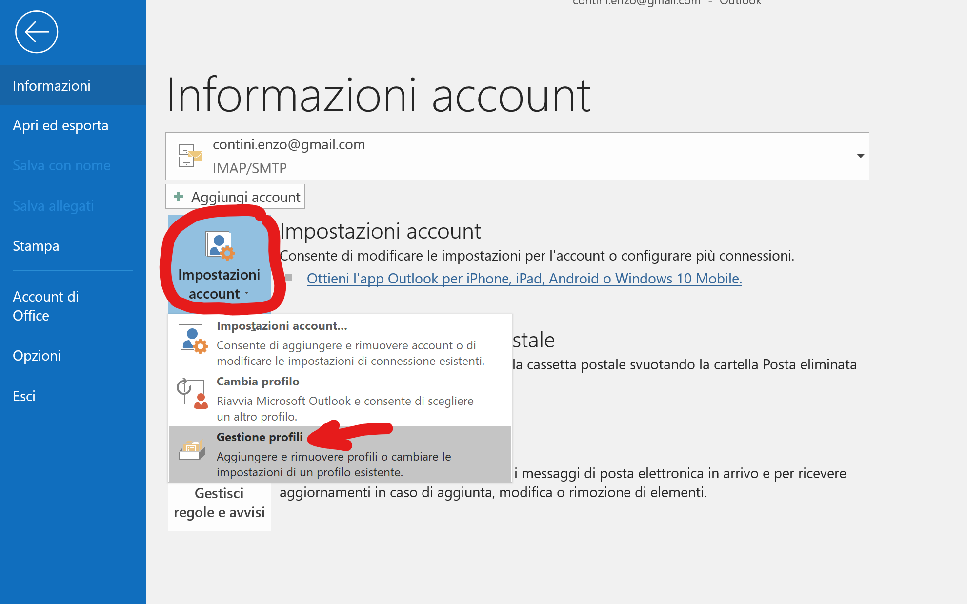Viewport: 967px width, 604px height.
Task: Open the Get Outlook app for iPhone link
Action: coord(524,279)
